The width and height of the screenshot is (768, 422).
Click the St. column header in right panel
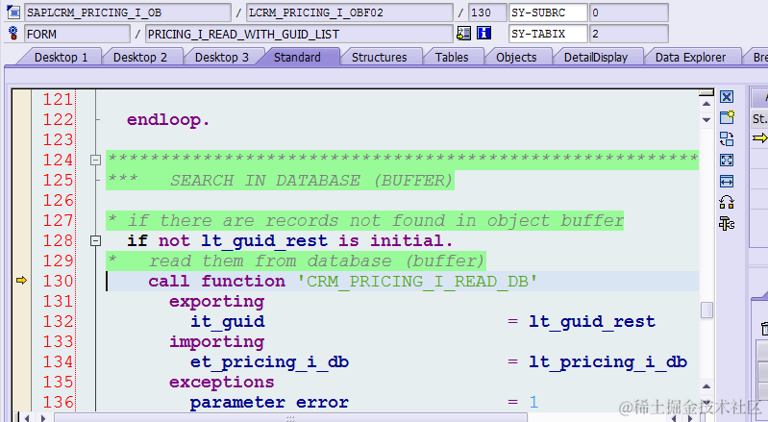(x=759, y=119)
